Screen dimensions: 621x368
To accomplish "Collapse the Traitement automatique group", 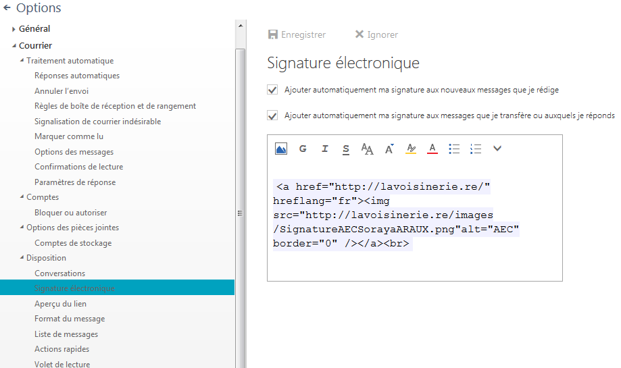I will tap(22, 61).
